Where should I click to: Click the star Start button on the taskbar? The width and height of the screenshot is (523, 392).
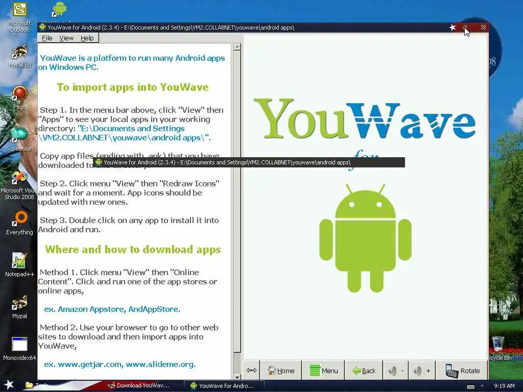pos(8,385)
